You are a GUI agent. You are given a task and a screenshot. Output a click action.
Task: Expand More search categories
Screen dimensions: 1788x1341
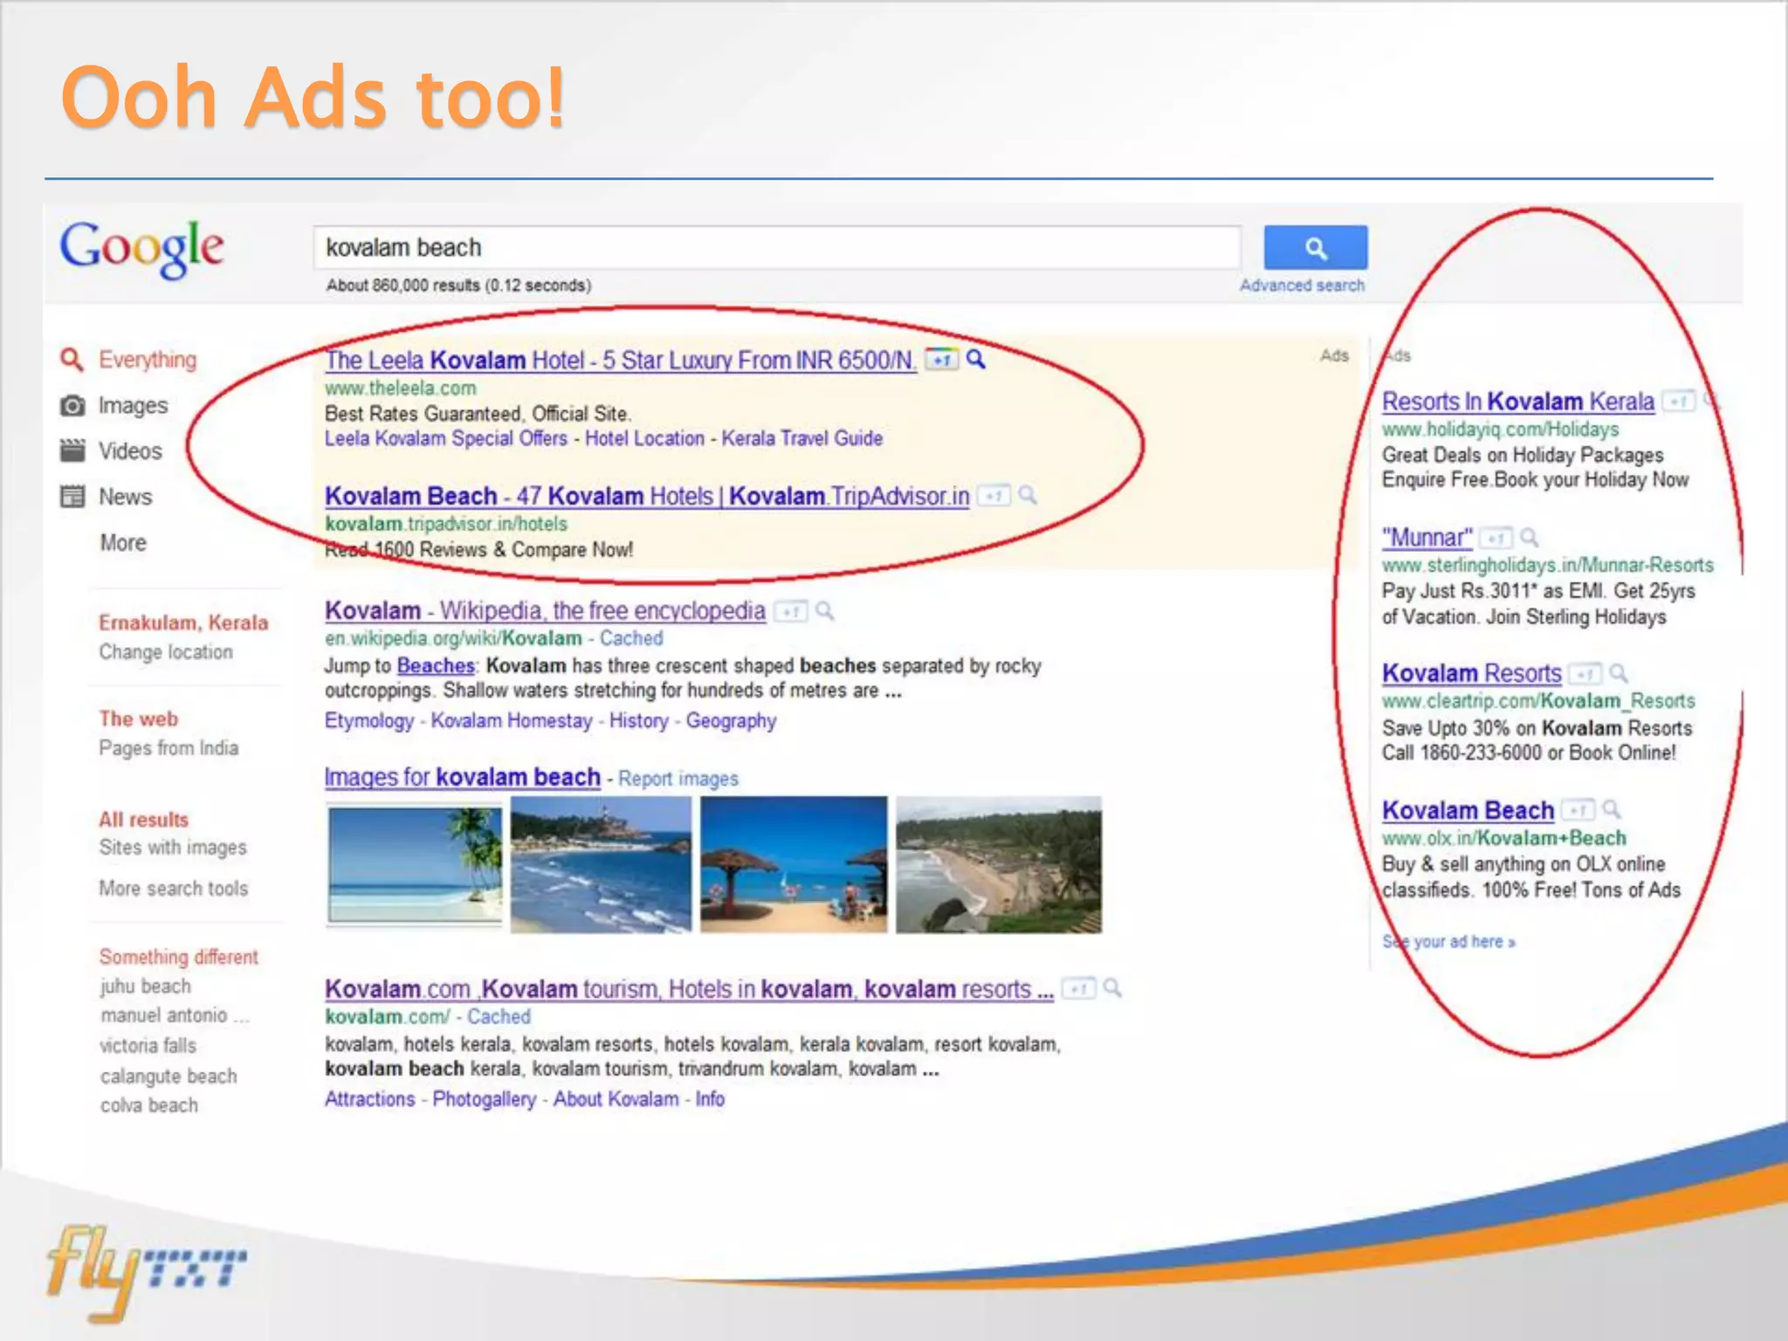[123, 543]
